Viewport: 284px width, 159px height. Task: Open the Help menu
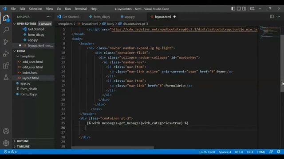click(94, 9)
